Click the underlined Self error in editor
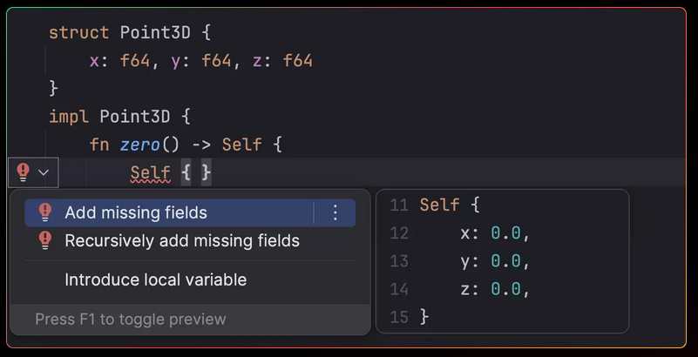 tap(151, 173)
